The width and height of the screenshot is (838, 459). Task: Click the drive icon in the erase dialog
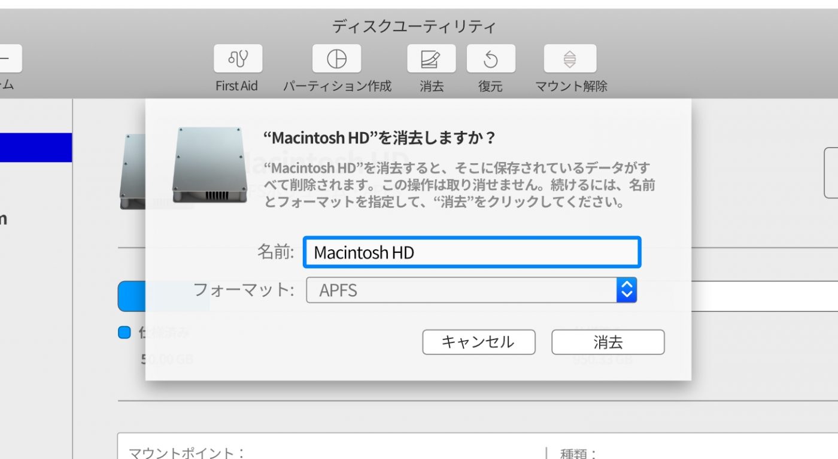209,166
